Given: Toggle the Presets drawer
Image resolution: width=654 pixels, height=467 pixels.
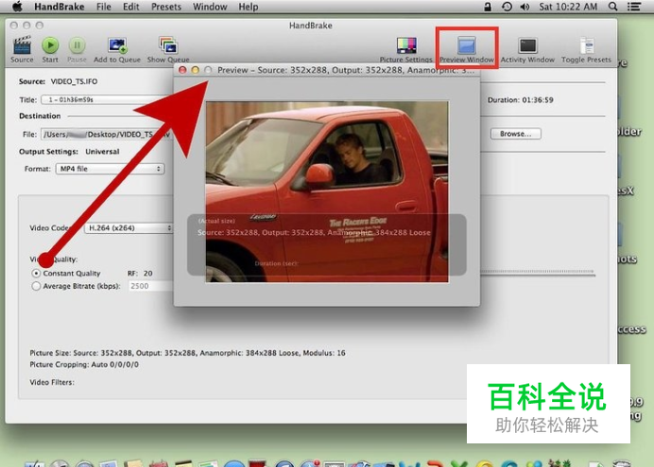Looking at the screenshot, I should (x=586, y=49).
